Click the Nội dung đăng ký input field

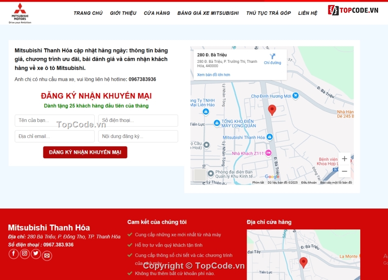coord(138,136)
